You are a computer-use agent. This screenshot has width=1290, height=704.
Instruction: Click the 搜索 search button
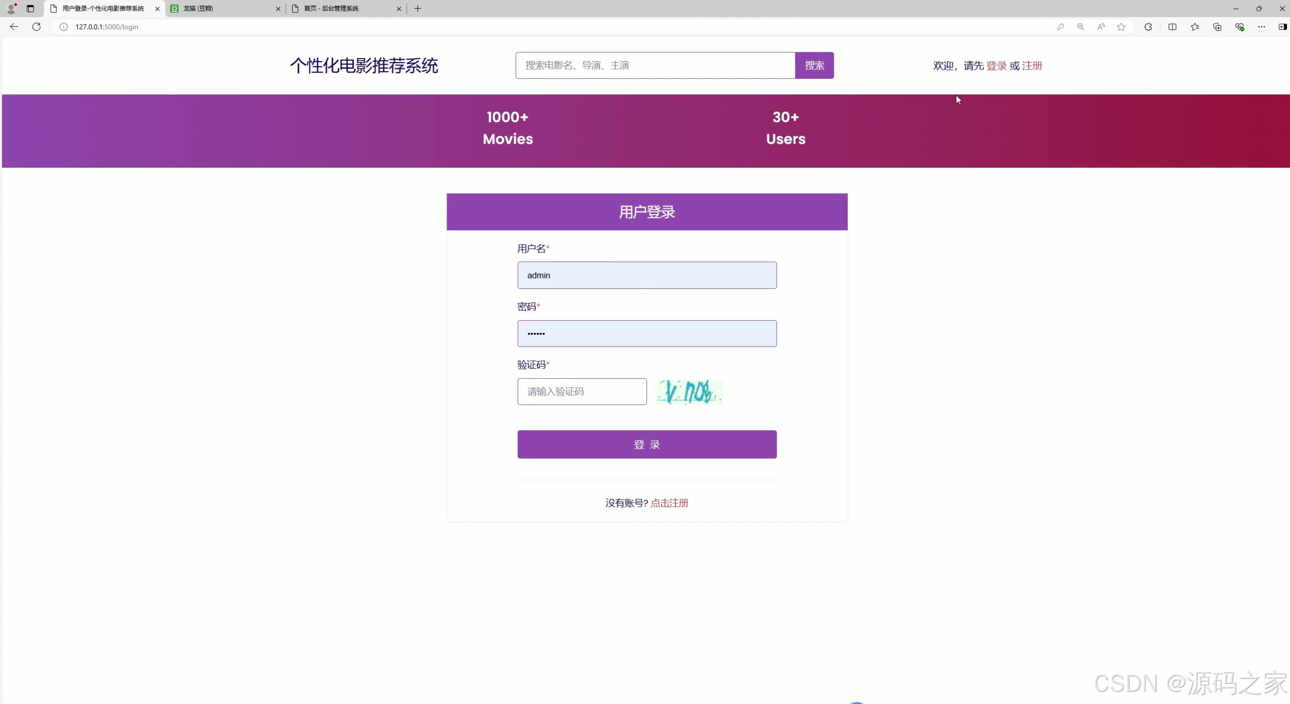814,65
